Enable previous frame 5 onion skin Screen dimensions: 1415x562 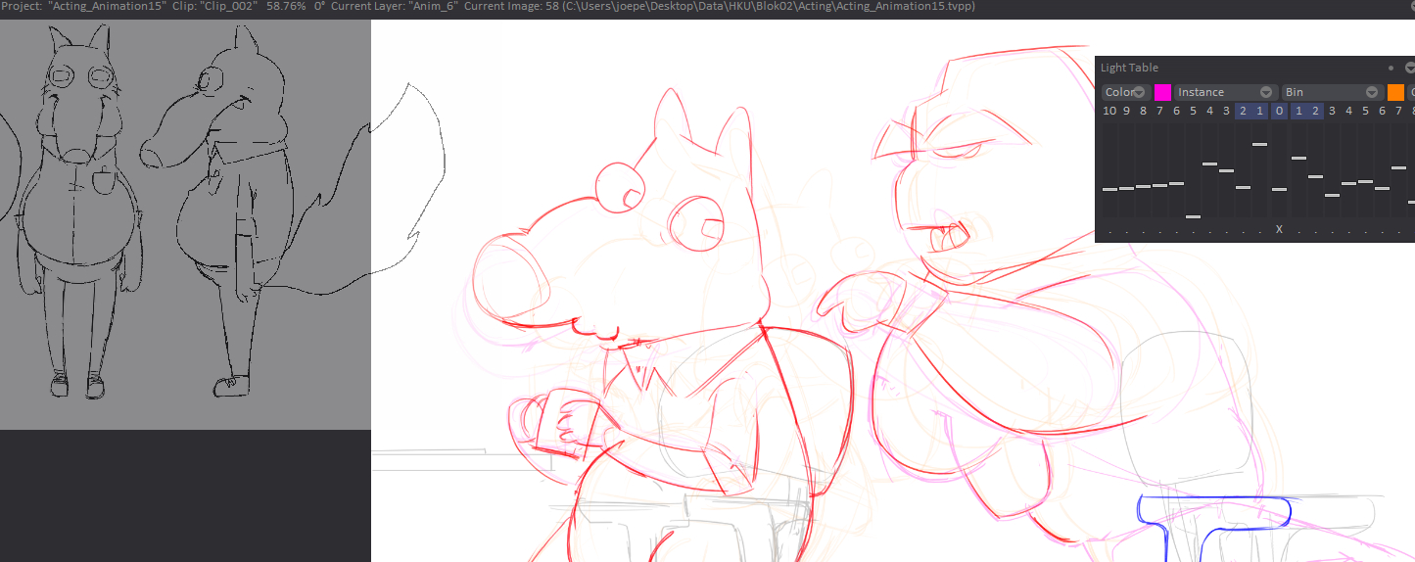(1193, 111)
